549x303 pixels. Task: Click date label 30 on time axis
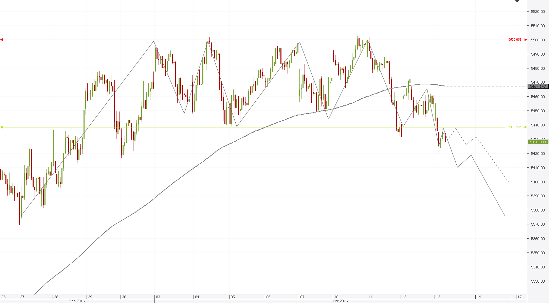pos(124,297)
